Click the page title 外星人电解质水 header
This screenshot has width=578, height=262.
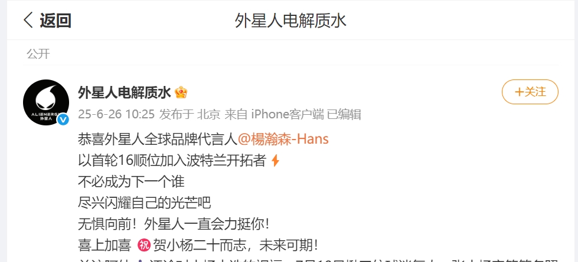[x=290, y=21]
